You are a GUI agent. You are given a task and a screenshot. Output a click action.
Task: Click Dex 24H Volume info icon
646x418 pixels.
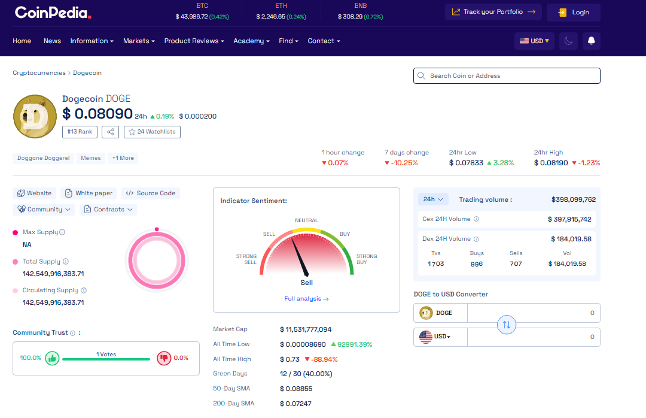[476, 239]
